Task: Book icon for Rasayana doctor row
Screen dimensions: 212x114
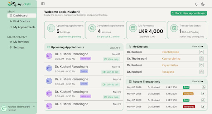Action: pyautogui.click(x=201, y=72)
